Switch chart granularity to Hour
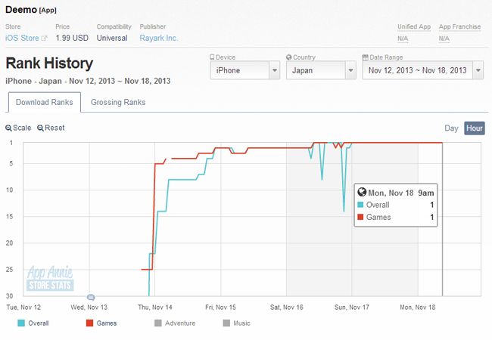 [475, 128]
